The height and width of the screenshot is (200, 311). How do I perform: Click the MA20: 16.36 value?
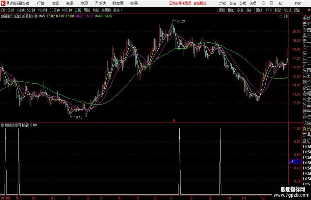coord(84,16)
